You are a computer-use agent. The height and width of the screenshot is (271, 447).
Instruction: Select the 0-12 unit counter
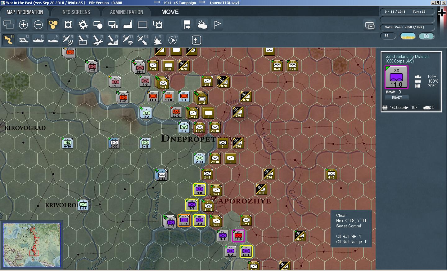(x=162, y=175)
